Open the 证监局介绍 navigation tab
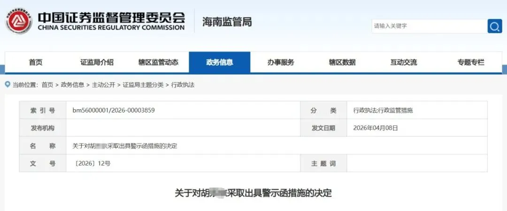Viewport: 507px width, 211px height. (97, 62)
